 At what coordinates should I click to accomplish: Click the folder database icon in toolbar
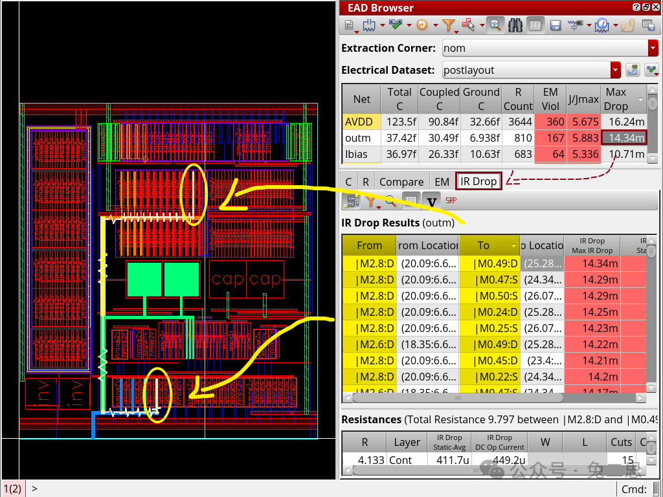(627, 25)
